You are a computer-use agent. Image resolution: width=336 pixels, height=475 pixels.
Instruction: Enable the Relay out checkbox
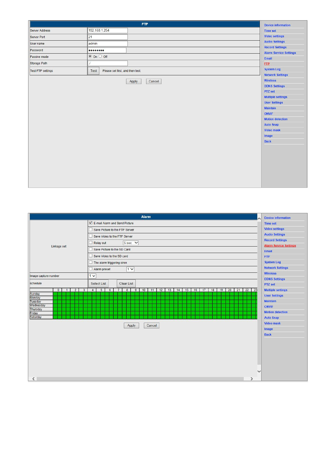tap(91, 243)
